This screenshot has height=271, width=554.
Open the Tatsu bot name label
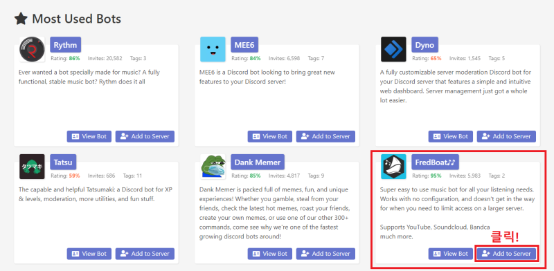63,162
